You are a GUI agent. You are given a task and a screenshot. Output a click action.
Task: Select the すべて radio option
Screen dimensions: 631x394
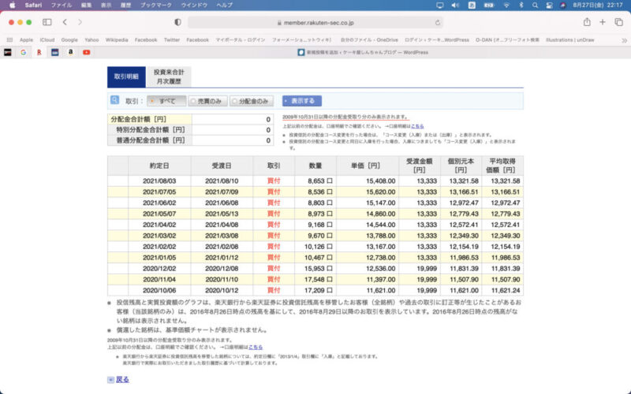point(166,101)
